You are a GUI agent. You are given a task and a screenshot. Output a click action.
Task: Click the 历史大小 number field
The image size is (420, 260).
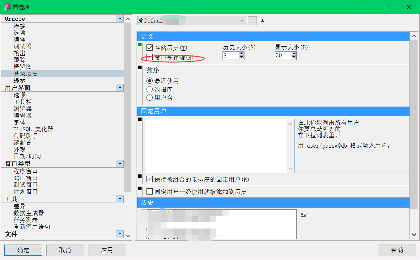coord(231,56)
